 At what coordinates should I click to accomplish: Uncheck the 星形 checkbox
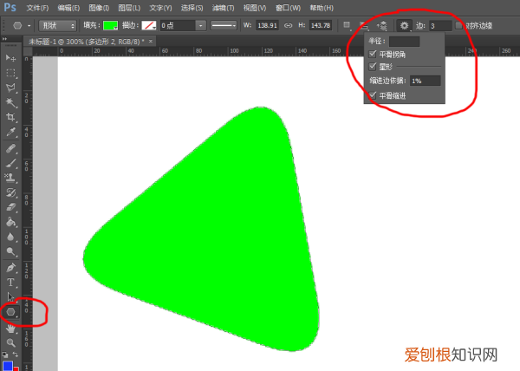(374, 66)
